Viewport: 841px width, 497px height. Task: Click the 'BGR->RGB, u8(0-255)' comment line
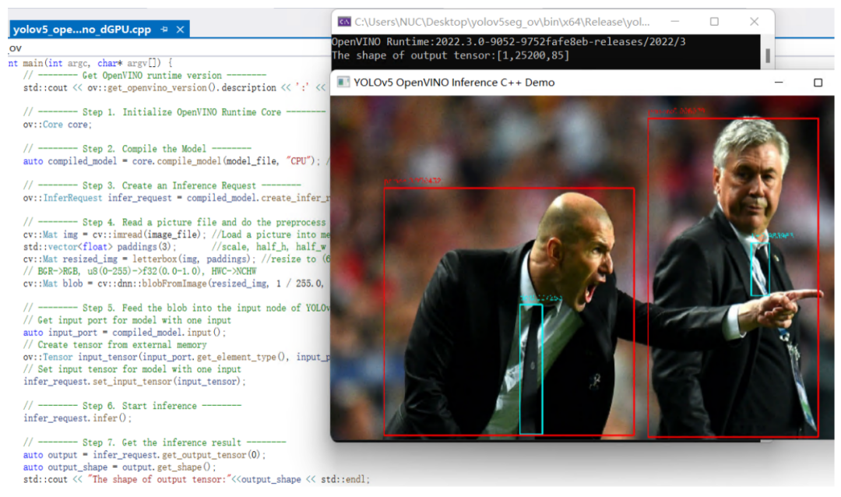[x=139, y=272]
